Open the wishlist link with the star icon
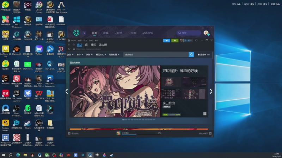The width and height of the screenshot is (282, 158). 204,55
